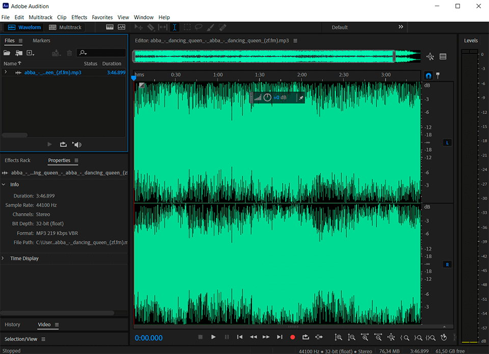
Task: Solo the R channel of the waveform
Action: coord(447,264)
